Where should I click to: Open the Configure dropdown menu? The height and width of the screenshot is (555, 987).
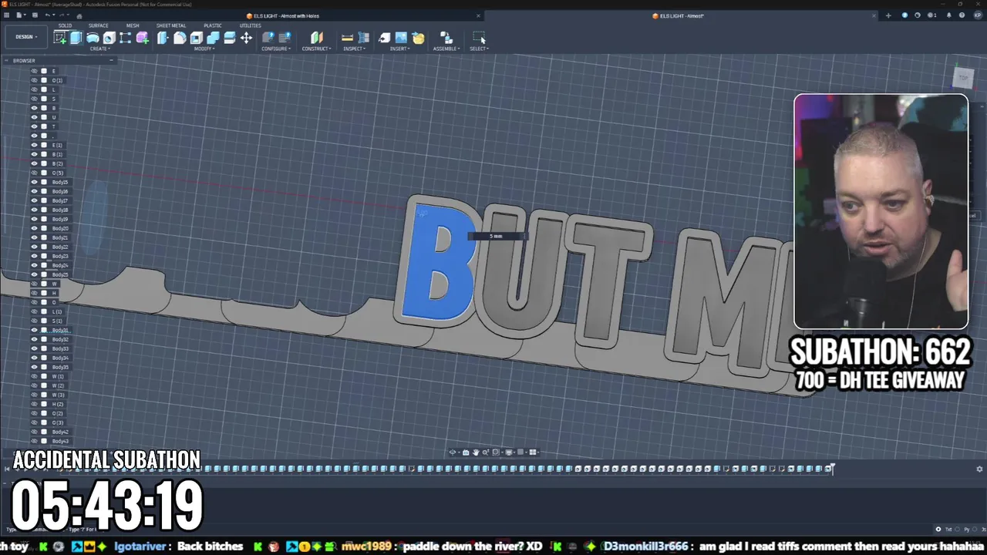[275, 49]
